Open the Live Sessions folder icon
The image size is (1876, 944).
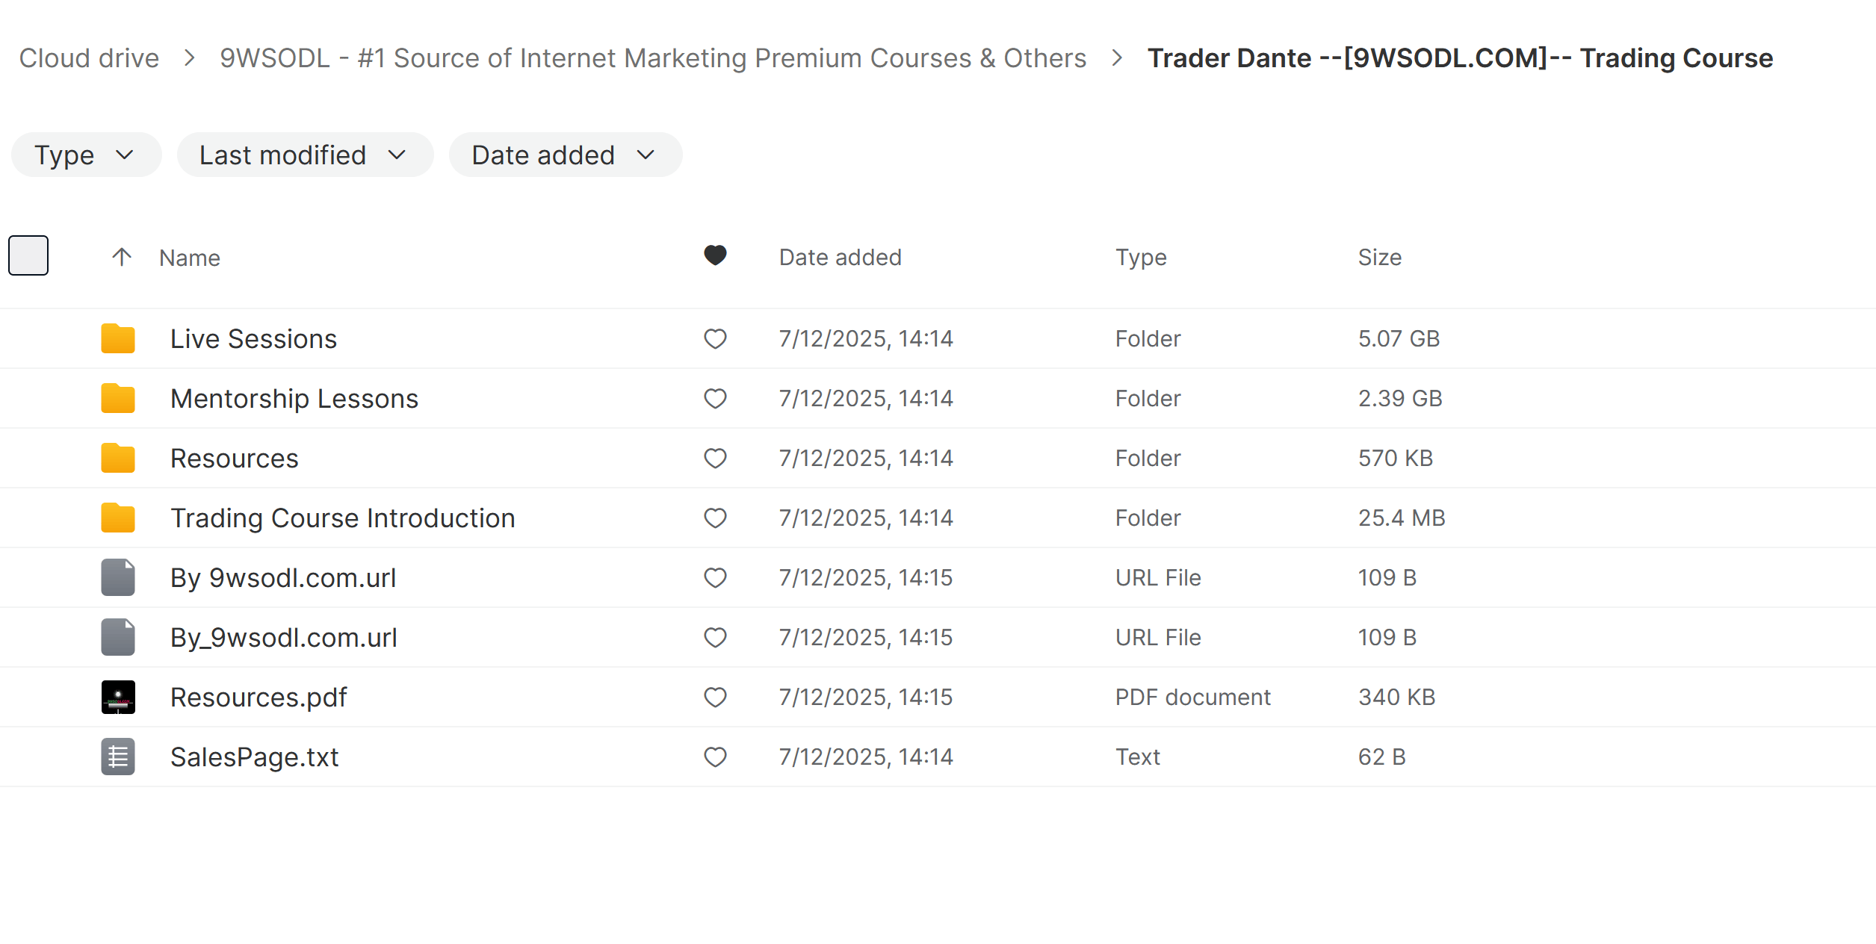point(117,338)
